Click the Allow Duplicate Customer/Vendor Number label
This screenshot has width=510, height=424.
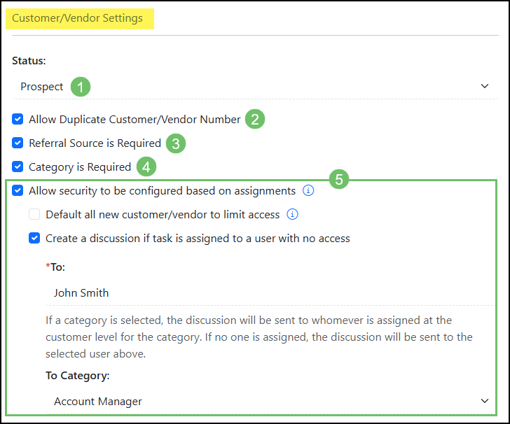point(135,119)
